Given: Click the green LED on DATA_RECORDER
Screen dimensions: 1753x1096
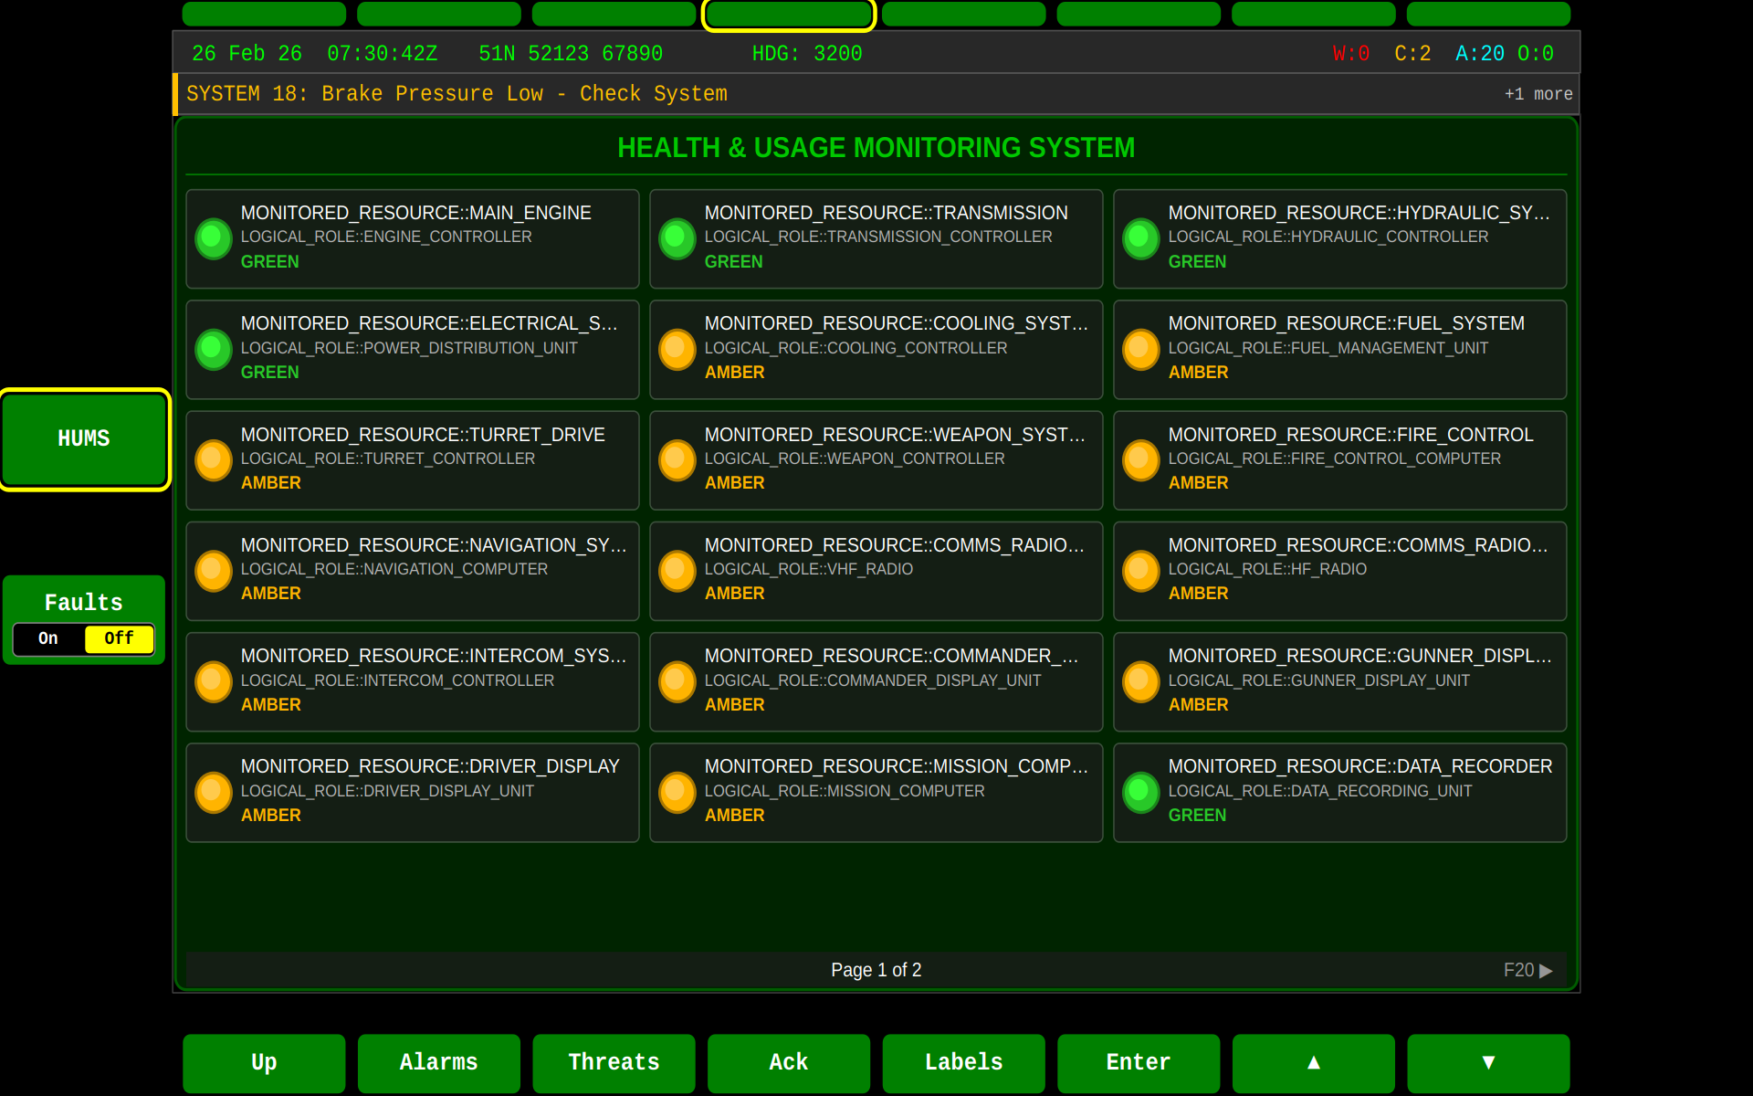Looking at the screenshot, I should (x=1139, y=793).
